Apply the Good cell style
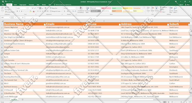 click(117, 8)
